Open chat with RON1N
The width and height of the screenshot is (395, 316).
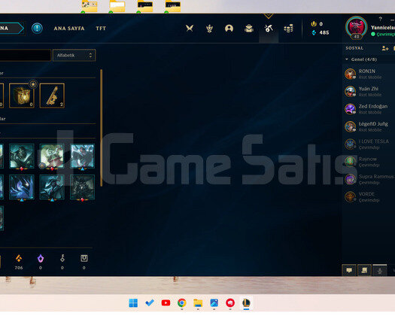click(x=369, y=74)
